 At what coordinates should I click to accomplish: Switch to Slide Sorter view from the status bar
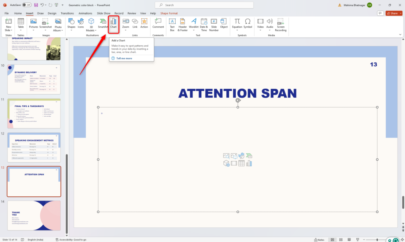[341, 239]
